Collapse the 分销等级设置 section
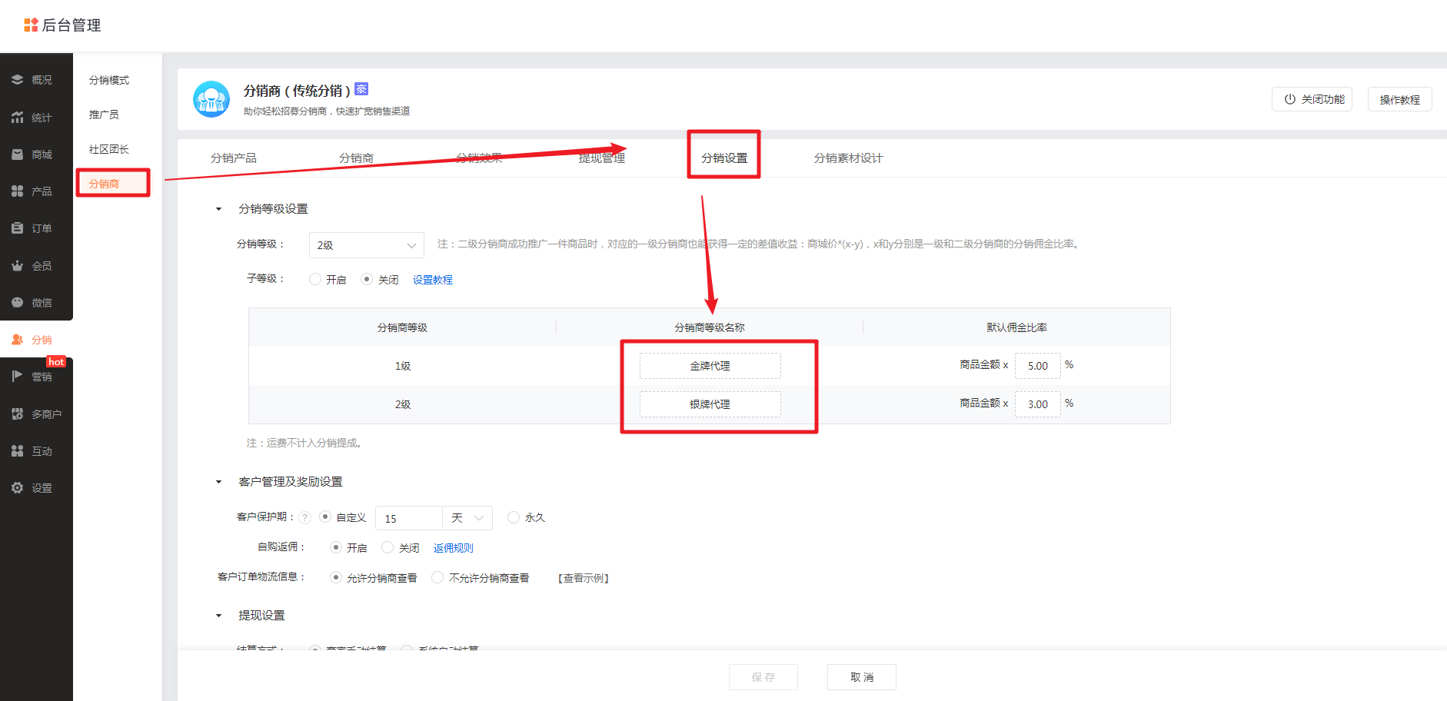The height and width of the screenshot is (701, 1447). (218, 209)
